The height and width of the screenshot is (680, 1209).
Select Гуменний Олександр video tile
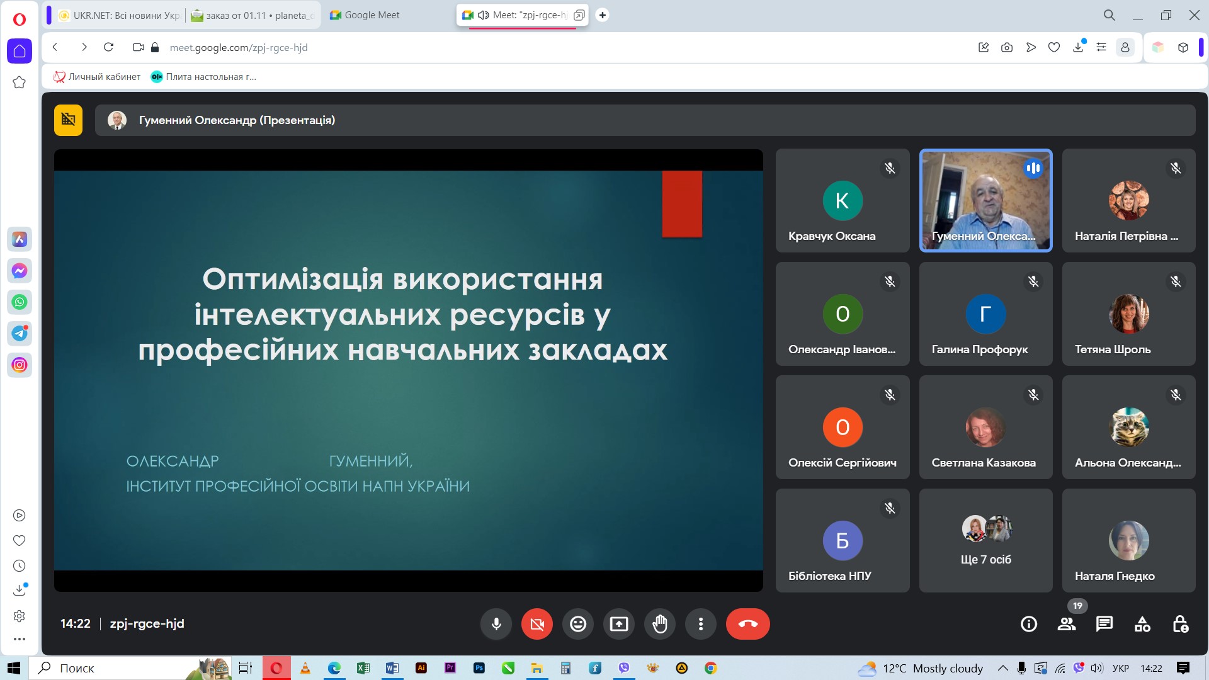[985, 200]
